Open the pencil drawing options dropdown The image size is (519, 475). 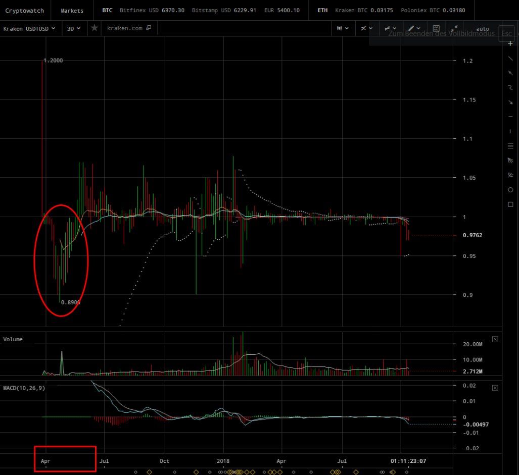pos(414,28)
